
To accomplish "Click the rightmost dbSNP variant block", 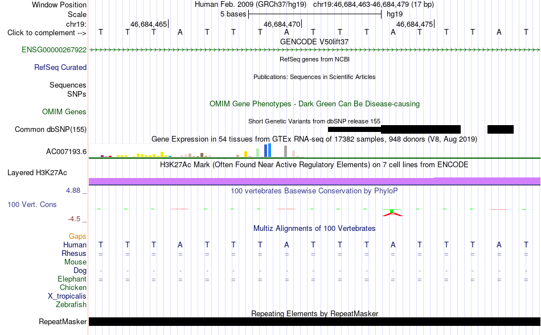I will tap(501, 130).
